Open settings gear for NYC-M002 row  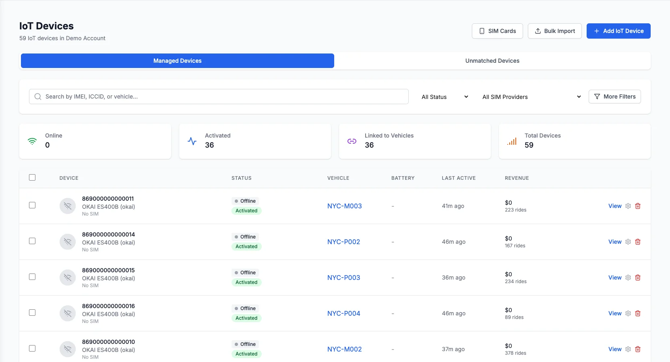coord(628,349)
